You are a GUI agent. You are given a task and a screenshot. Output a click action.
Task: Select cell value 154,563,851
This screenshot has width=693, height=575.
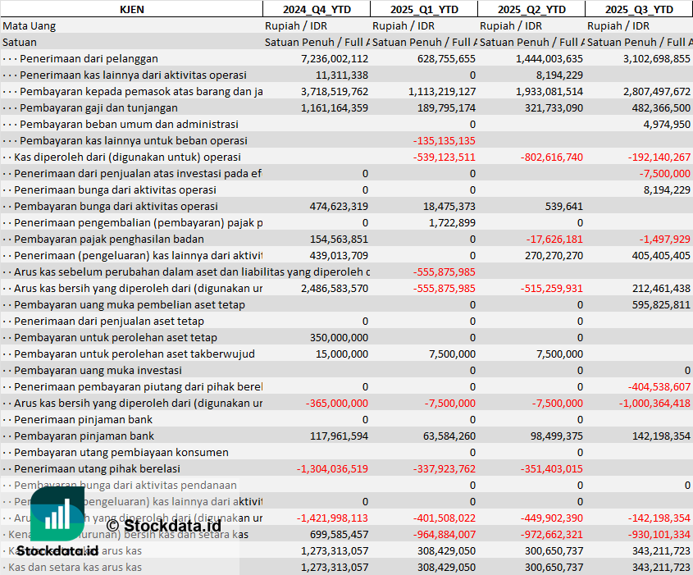tap(339, 239)
